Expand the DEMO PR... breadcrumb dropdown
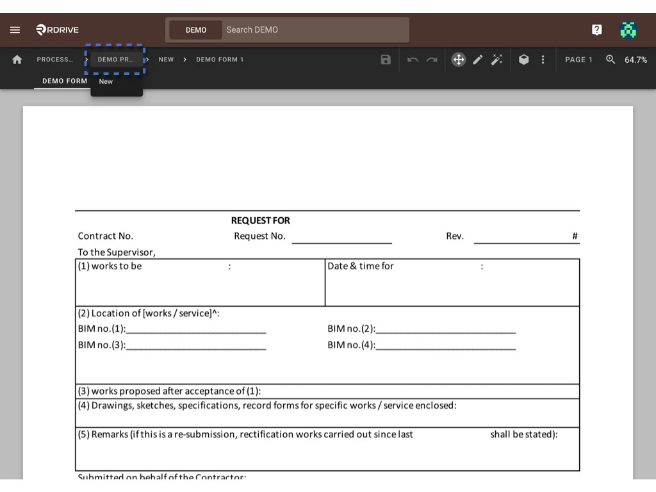The height and width of the screenshot is (492, 656). tap(115, 60)
